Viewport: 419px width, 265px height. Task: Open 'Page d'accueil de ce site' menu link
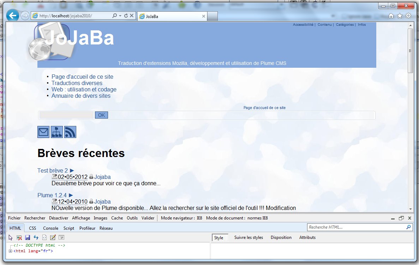[82, 77]
